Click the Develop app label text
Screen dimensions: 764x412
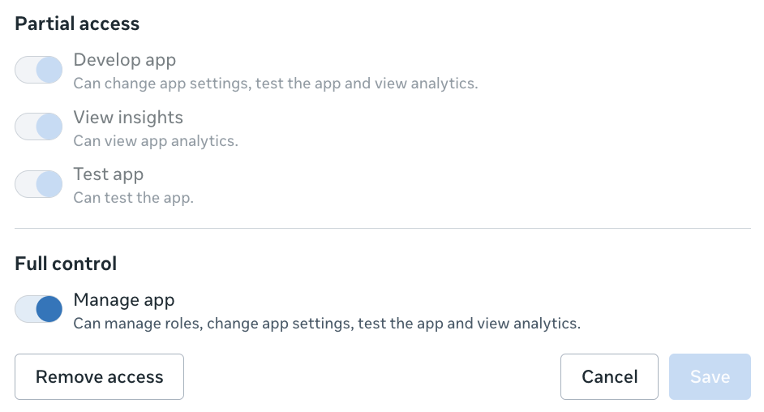(124, 60)
